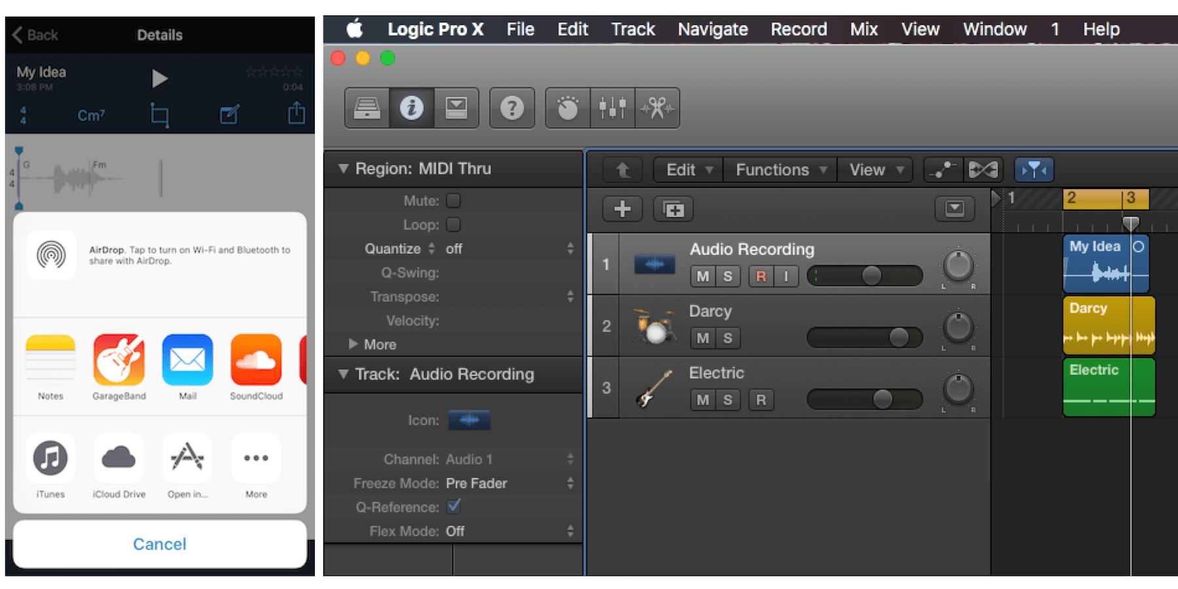Enable the Mute checkbox in the Region inspector
Screen dimensions: 1178x589
[x=453, y=201]
